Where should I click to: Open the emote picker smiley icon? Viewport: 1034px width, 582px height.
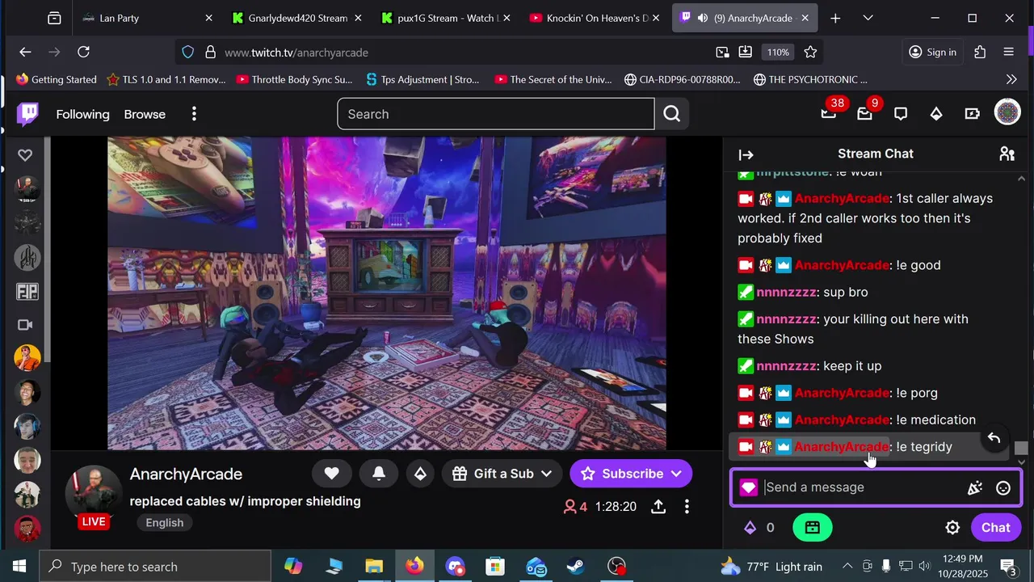[x=1003, y=487]
